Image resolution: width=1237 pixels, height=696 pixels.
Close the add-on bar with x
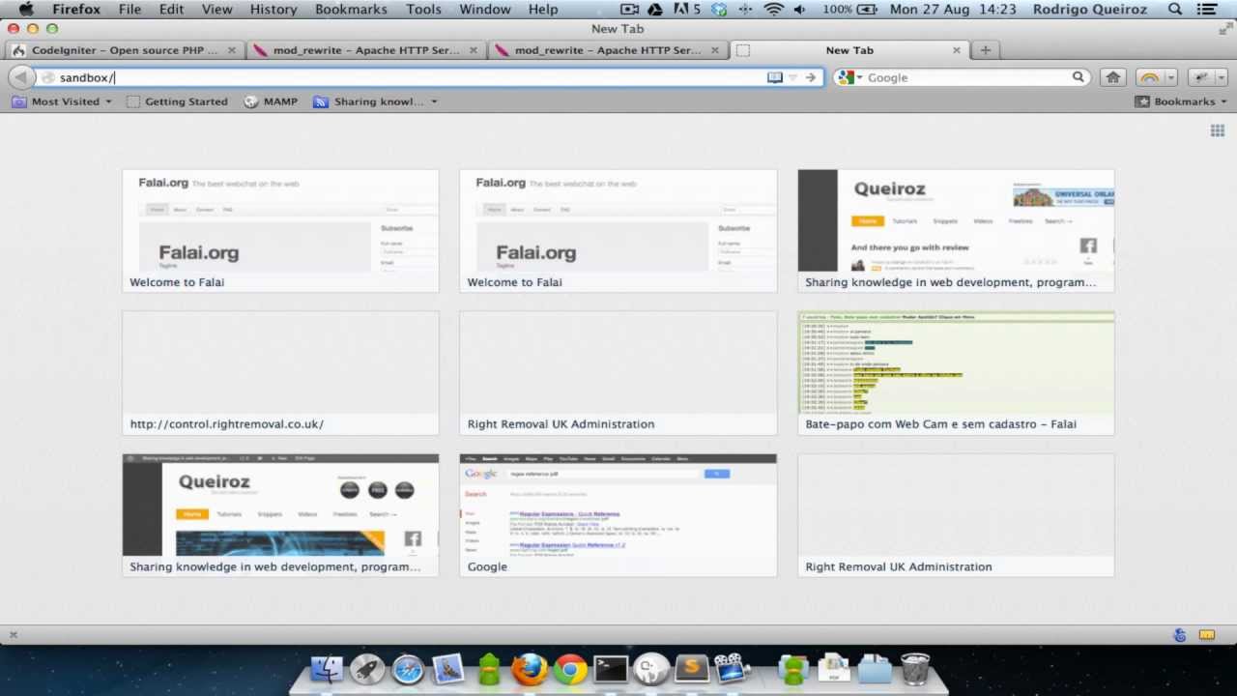(x=13, y=635)
